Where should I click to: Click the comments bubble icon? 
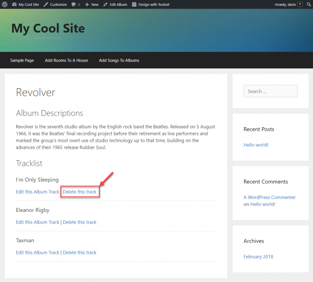74,4
